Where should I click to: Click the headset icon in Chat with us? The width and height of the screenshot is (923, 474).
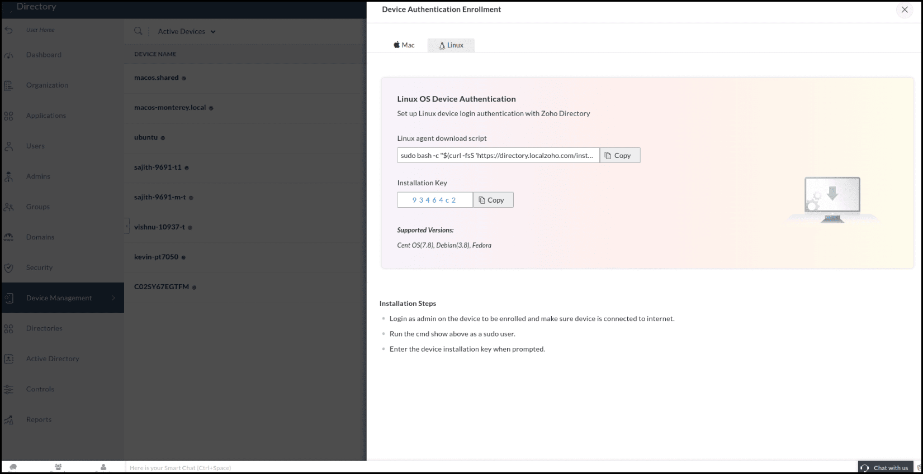[x=865, y=468]
